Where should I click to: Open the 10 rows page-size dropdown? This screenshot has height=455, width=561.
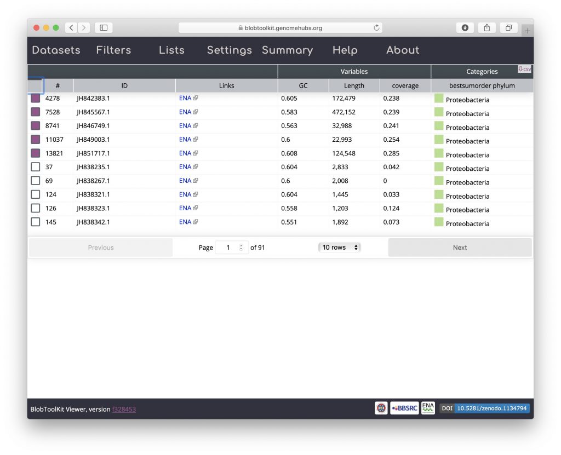click(339, 247)
